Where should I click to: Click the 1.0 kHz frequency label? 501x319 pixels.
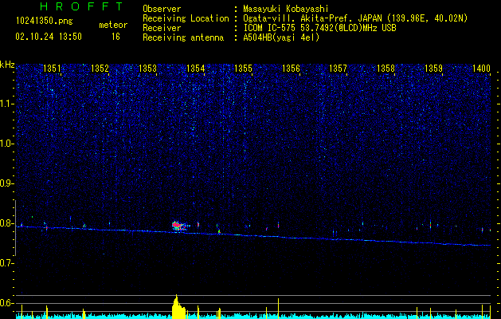click(x=6, y=144)
